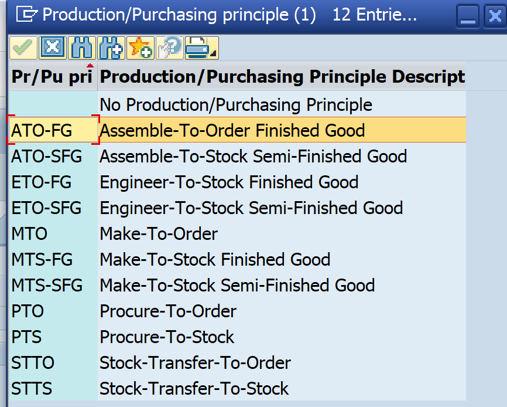Screen dimensions: 507x407
Task: Select Make-To-Order description
Action: 159,234
